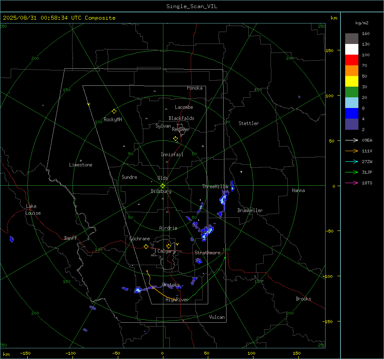Viewport: 384px width, 359px height.
Task: Click the storm cell east of ThreeHills
Action: 233,186
